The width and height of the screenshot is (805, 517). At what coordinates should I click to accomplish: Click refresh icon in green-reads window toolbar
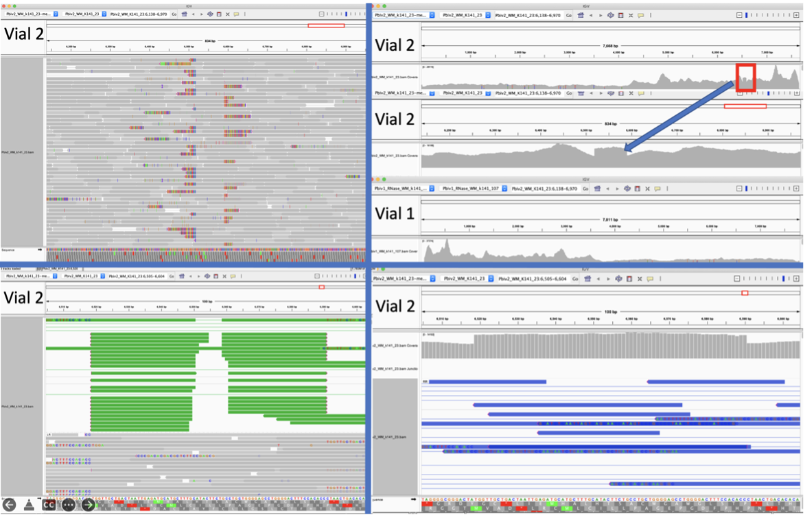(207, 276)
